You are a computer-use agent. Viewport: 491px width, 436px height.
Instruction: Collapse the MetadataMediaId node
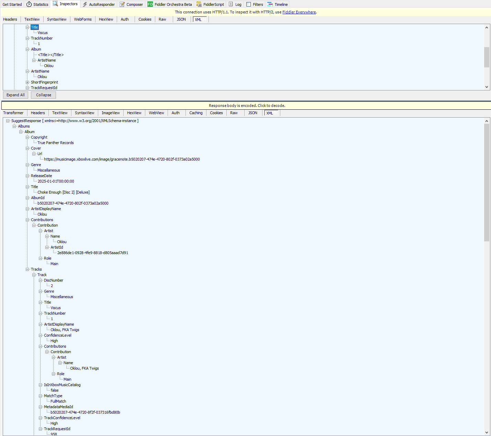pos(41,407)
